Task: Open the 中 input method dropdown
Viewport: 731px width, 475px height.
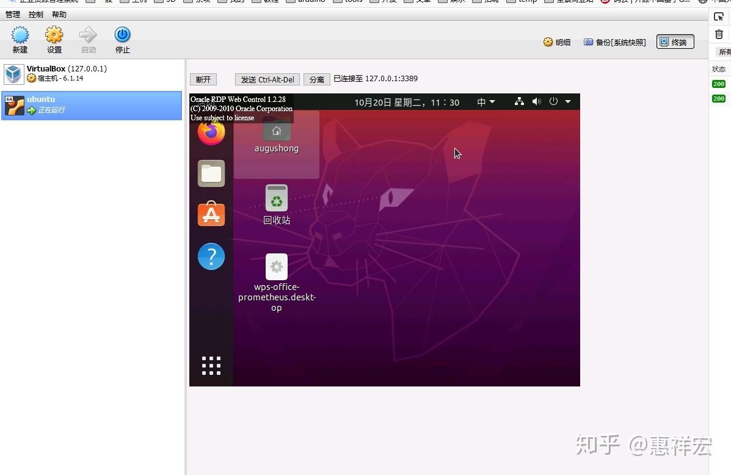Action: pyautogui.click(x=486, y=102)
